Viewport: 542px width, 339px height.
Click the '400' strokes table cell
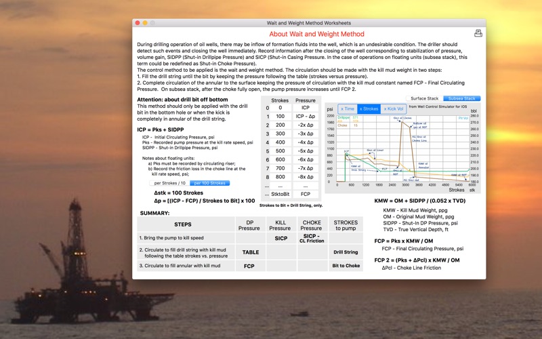[x=280, y=142]
